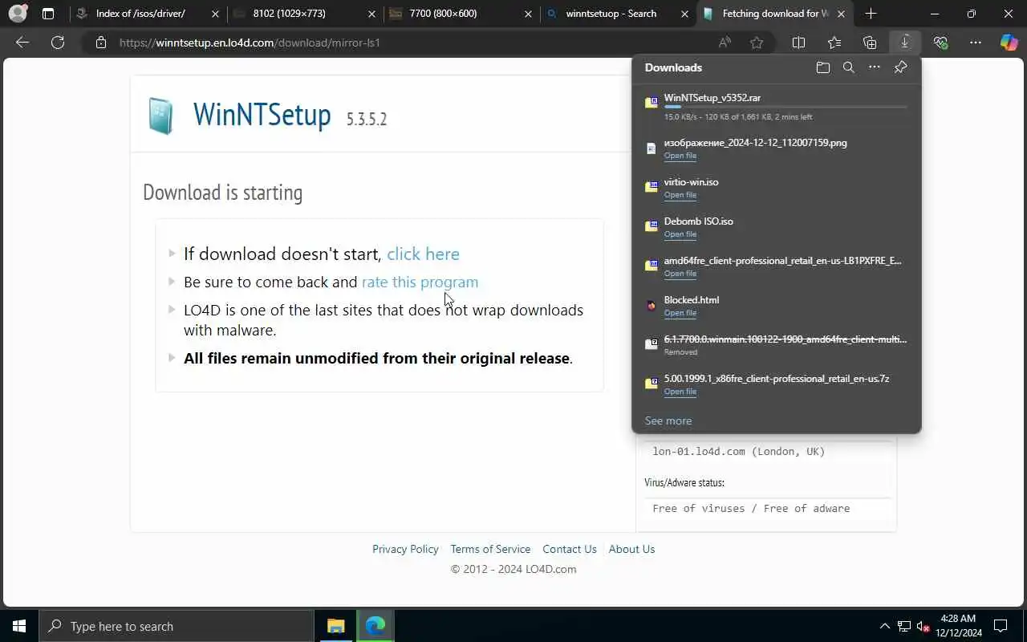Open the Collections icon in toolbar
This screenshot has width=1027, height=642.
point(870,43)
